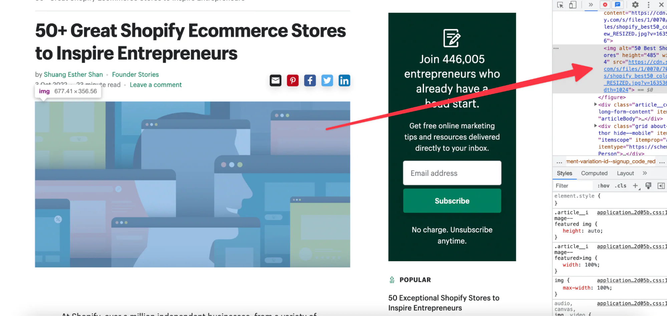
Task: Click the Email address input field
Action: coord(452,173)
